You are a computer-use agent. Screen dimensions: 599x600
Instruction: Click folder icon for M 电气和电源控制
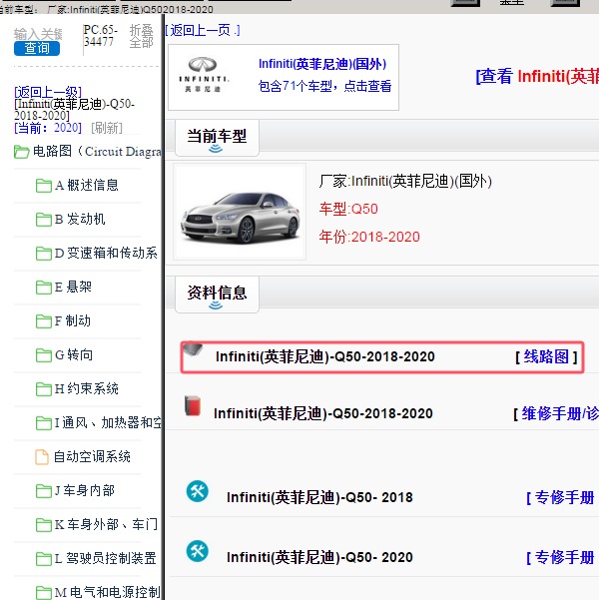(44, 592)
